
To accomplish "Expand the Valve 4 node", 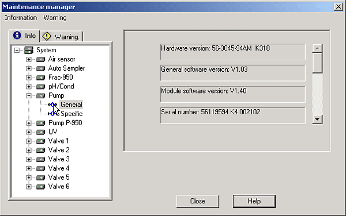I will [29, 168].
